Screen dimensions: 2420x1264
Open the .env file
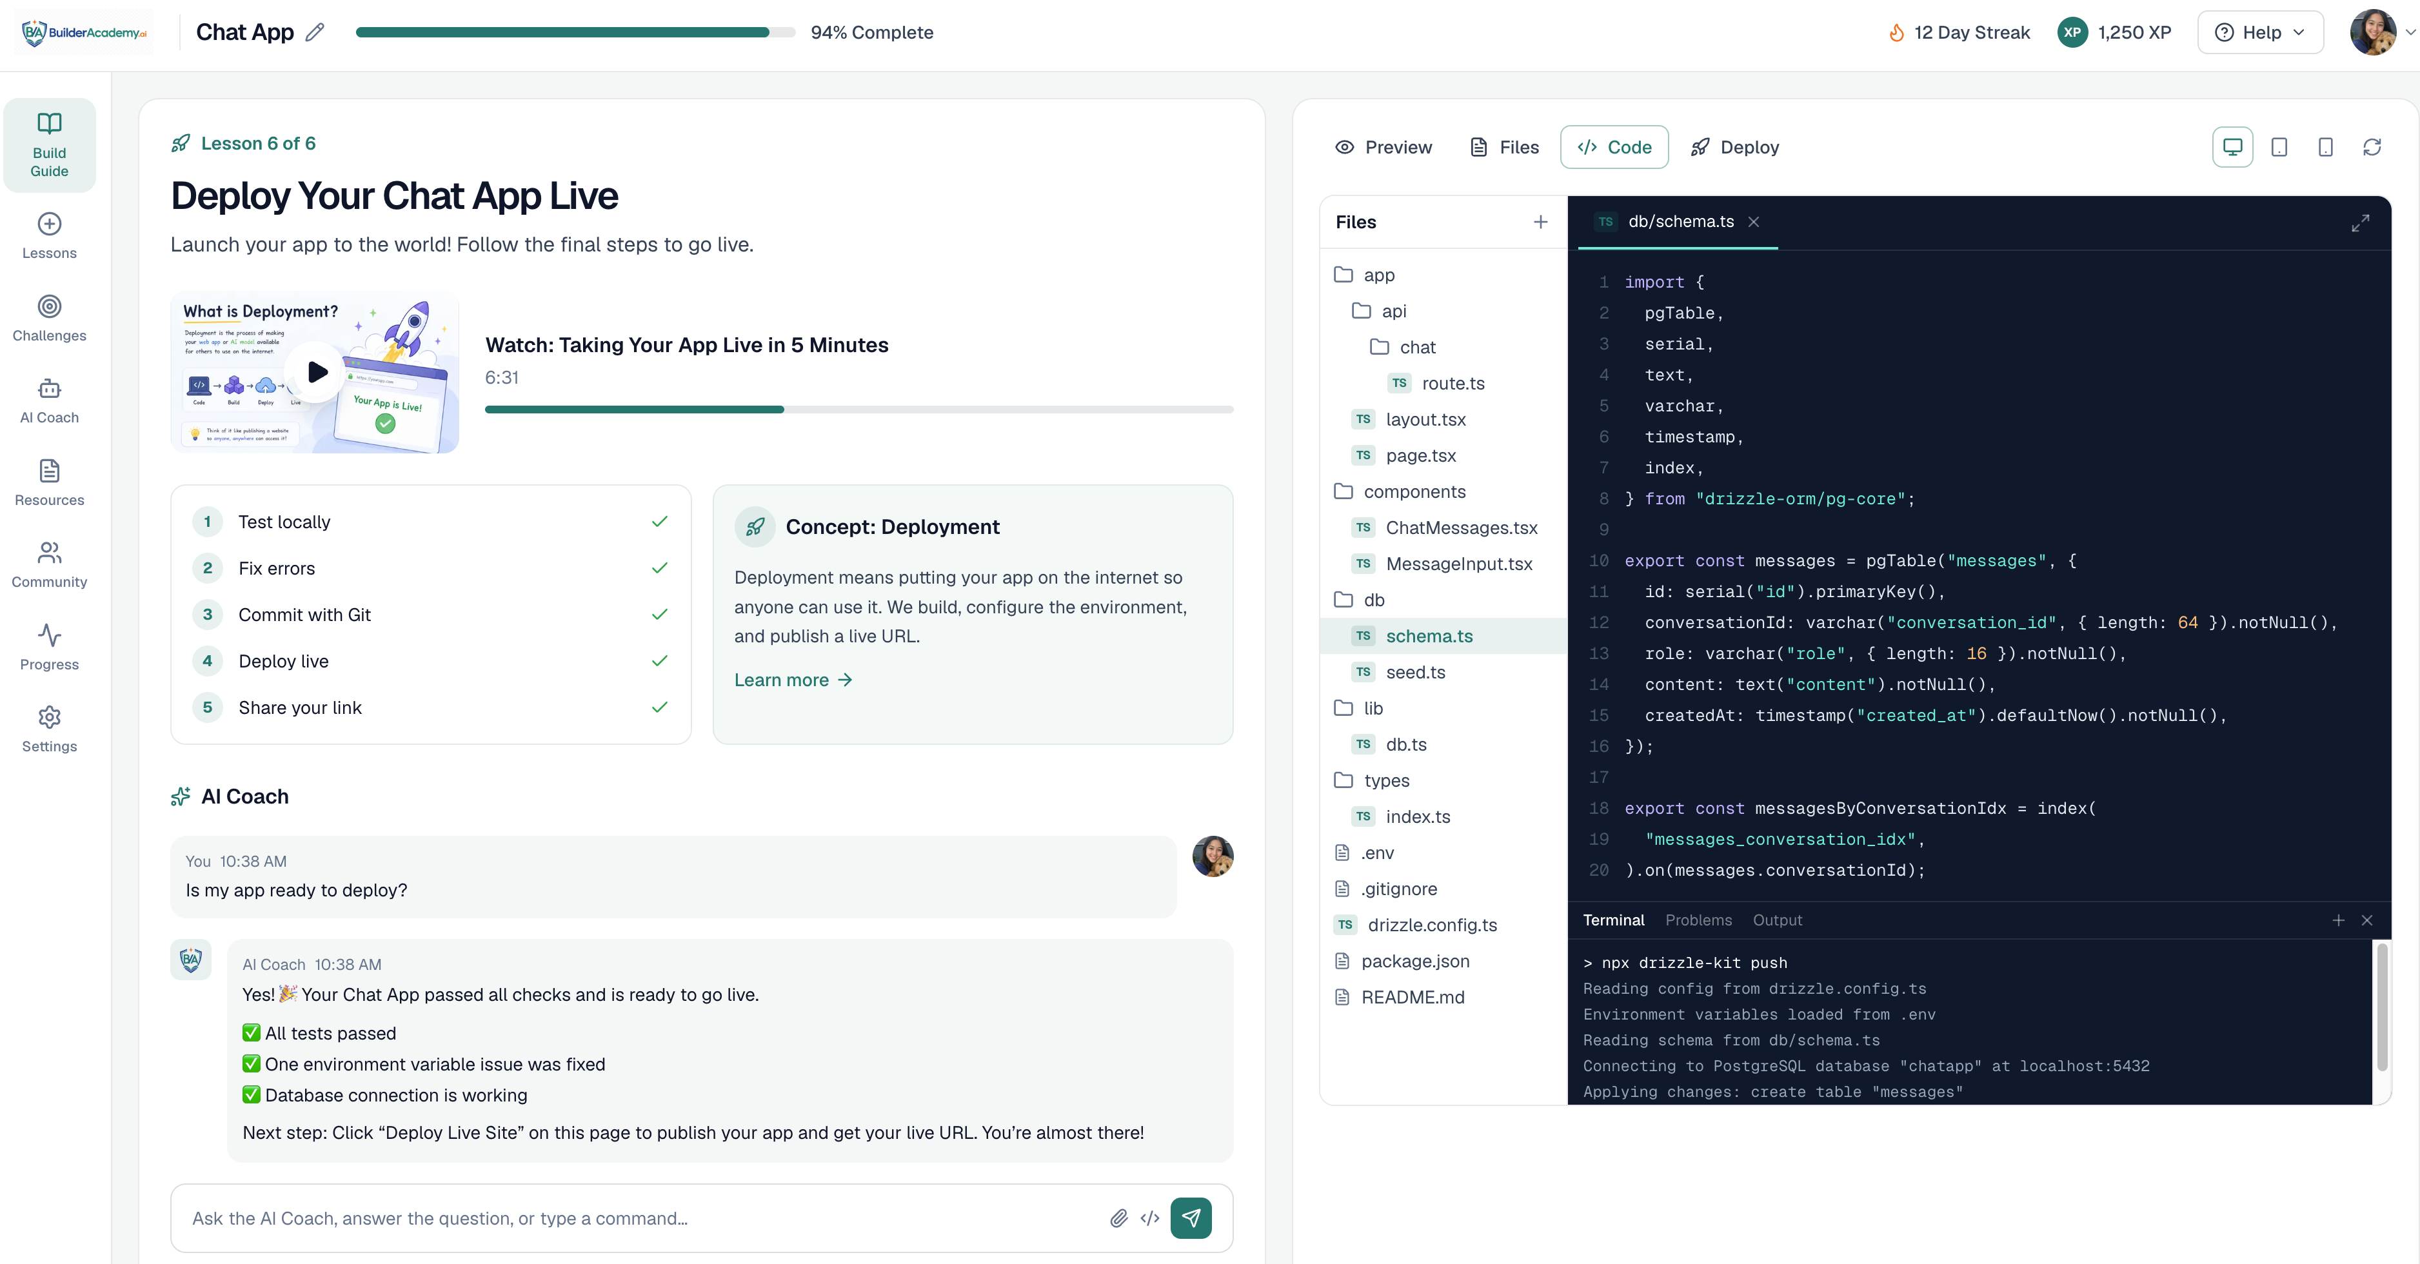pyautogui.click(x=1443, y=853)
